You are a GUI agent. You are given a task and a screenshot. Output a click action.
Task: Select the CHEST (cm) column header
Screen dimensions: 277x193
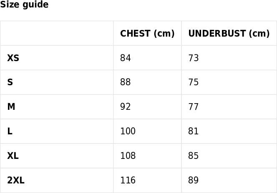click(x=147, y=33)
